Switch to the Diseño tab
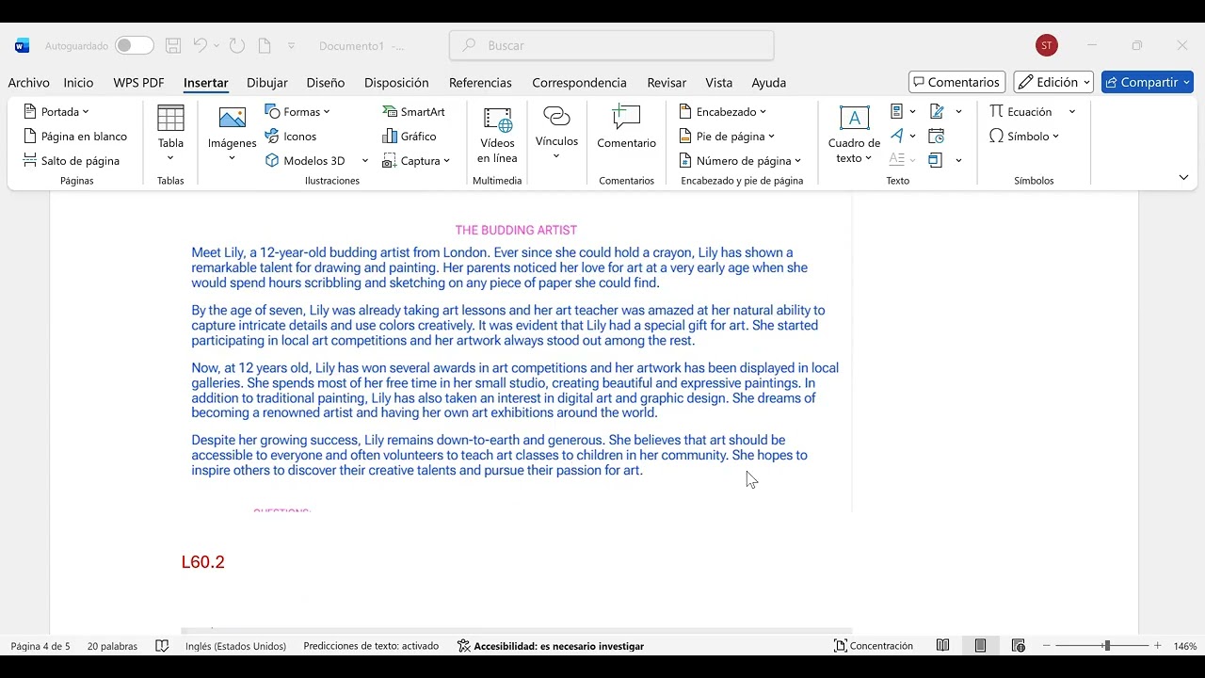This screenshot has width=1205, height=678. [x=326, y=82]
